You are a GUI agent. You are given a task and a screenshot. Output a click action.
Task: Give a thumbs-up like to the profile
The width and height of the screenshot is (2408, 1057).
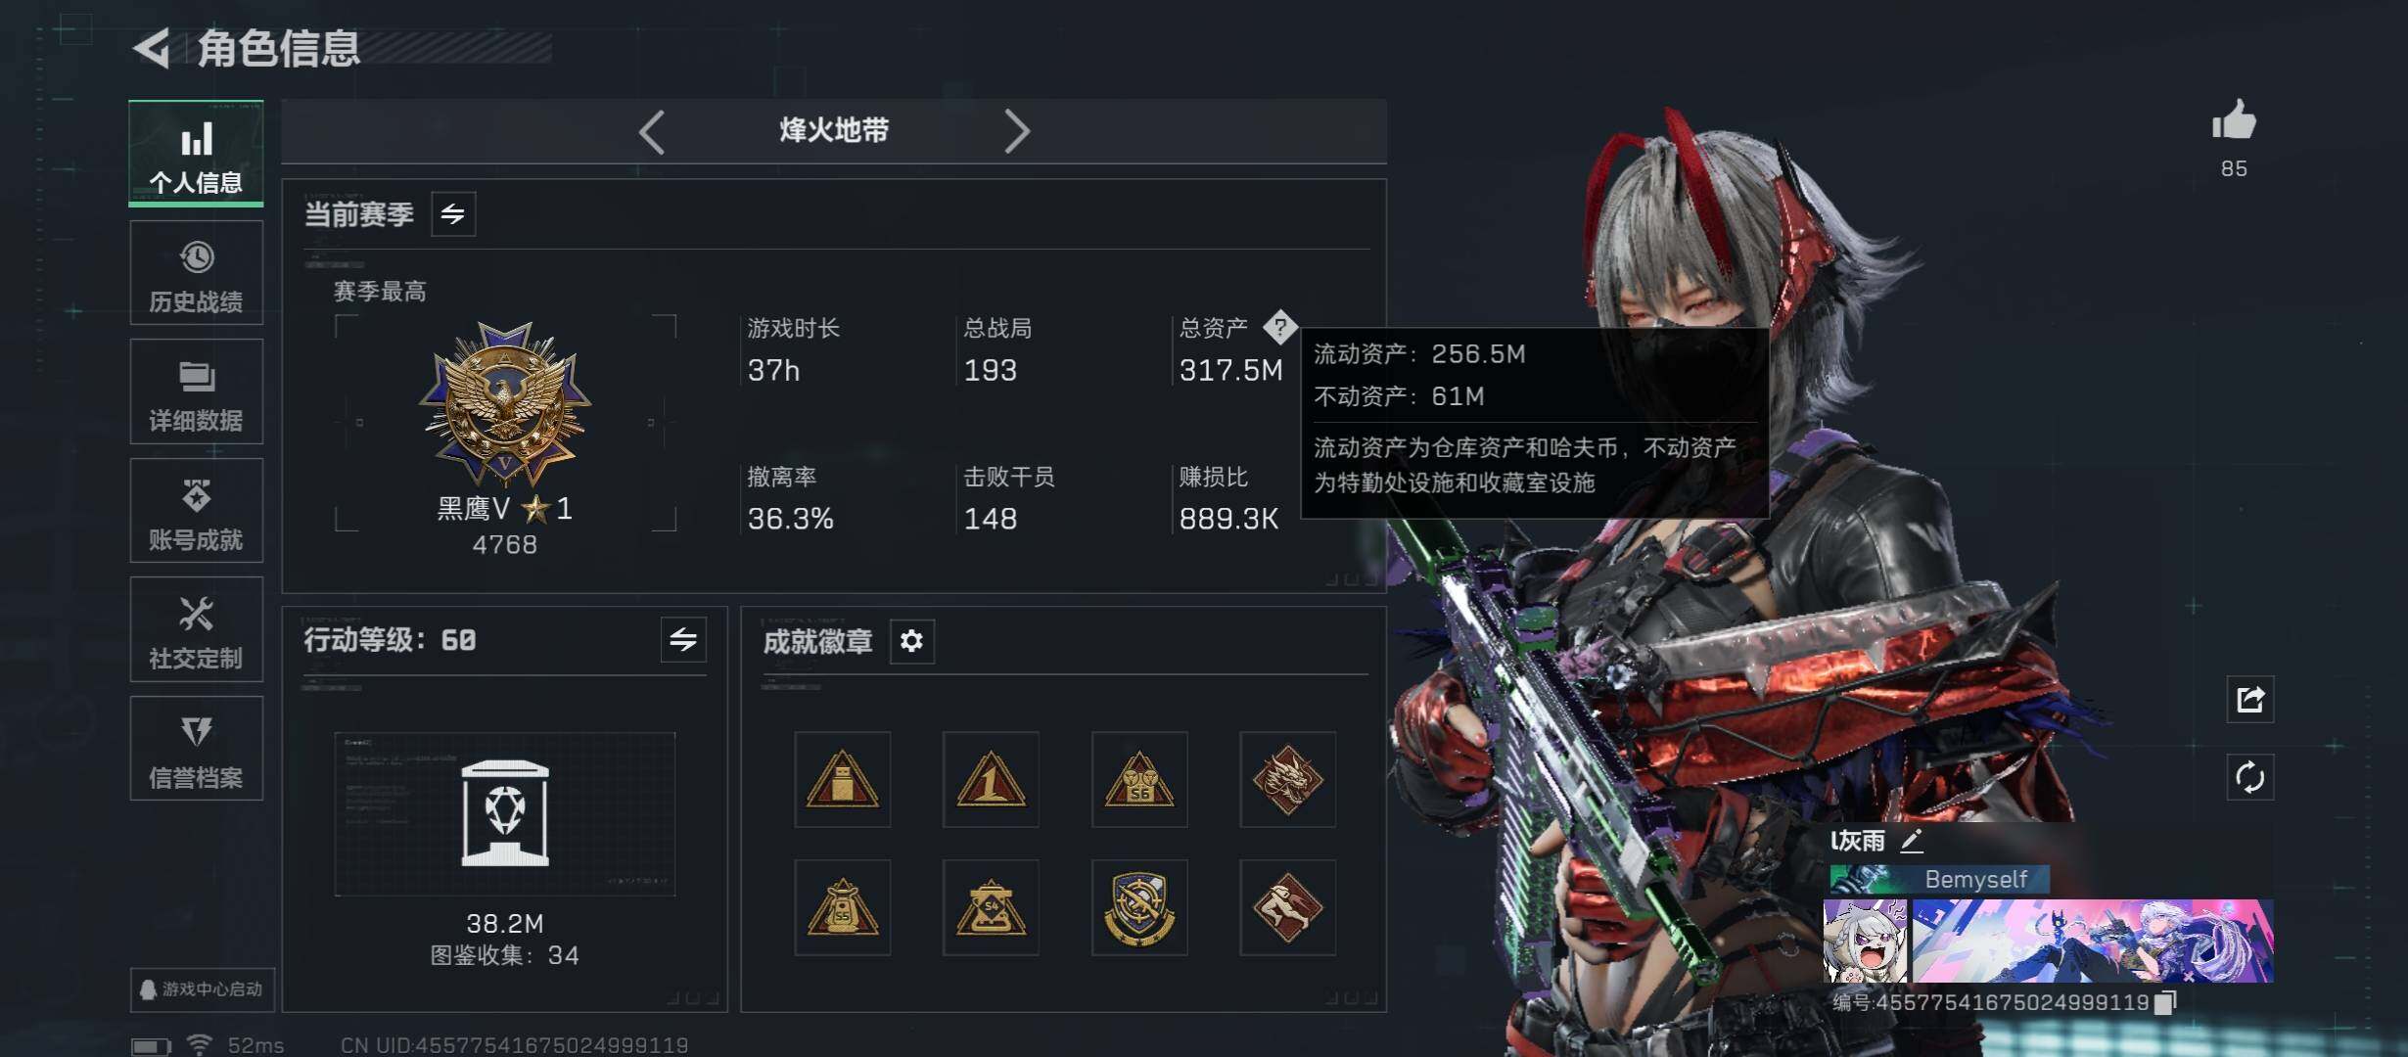pos(2234,122)
